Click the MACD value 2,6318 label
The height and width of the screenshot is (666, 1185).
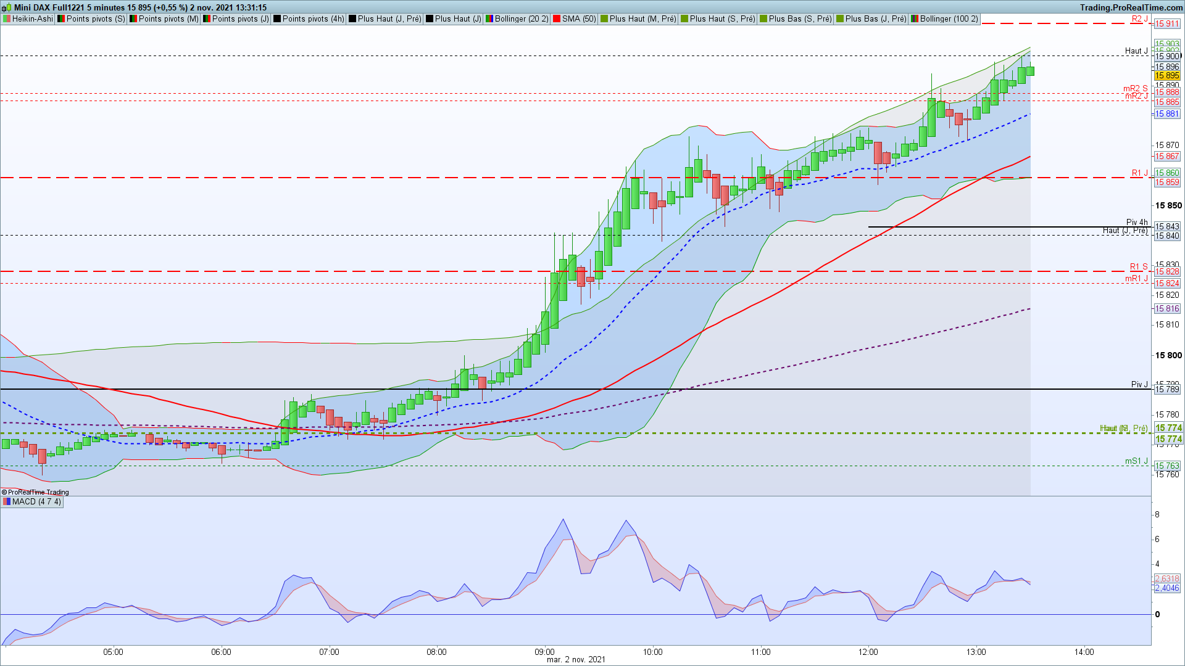(1166, 578)
